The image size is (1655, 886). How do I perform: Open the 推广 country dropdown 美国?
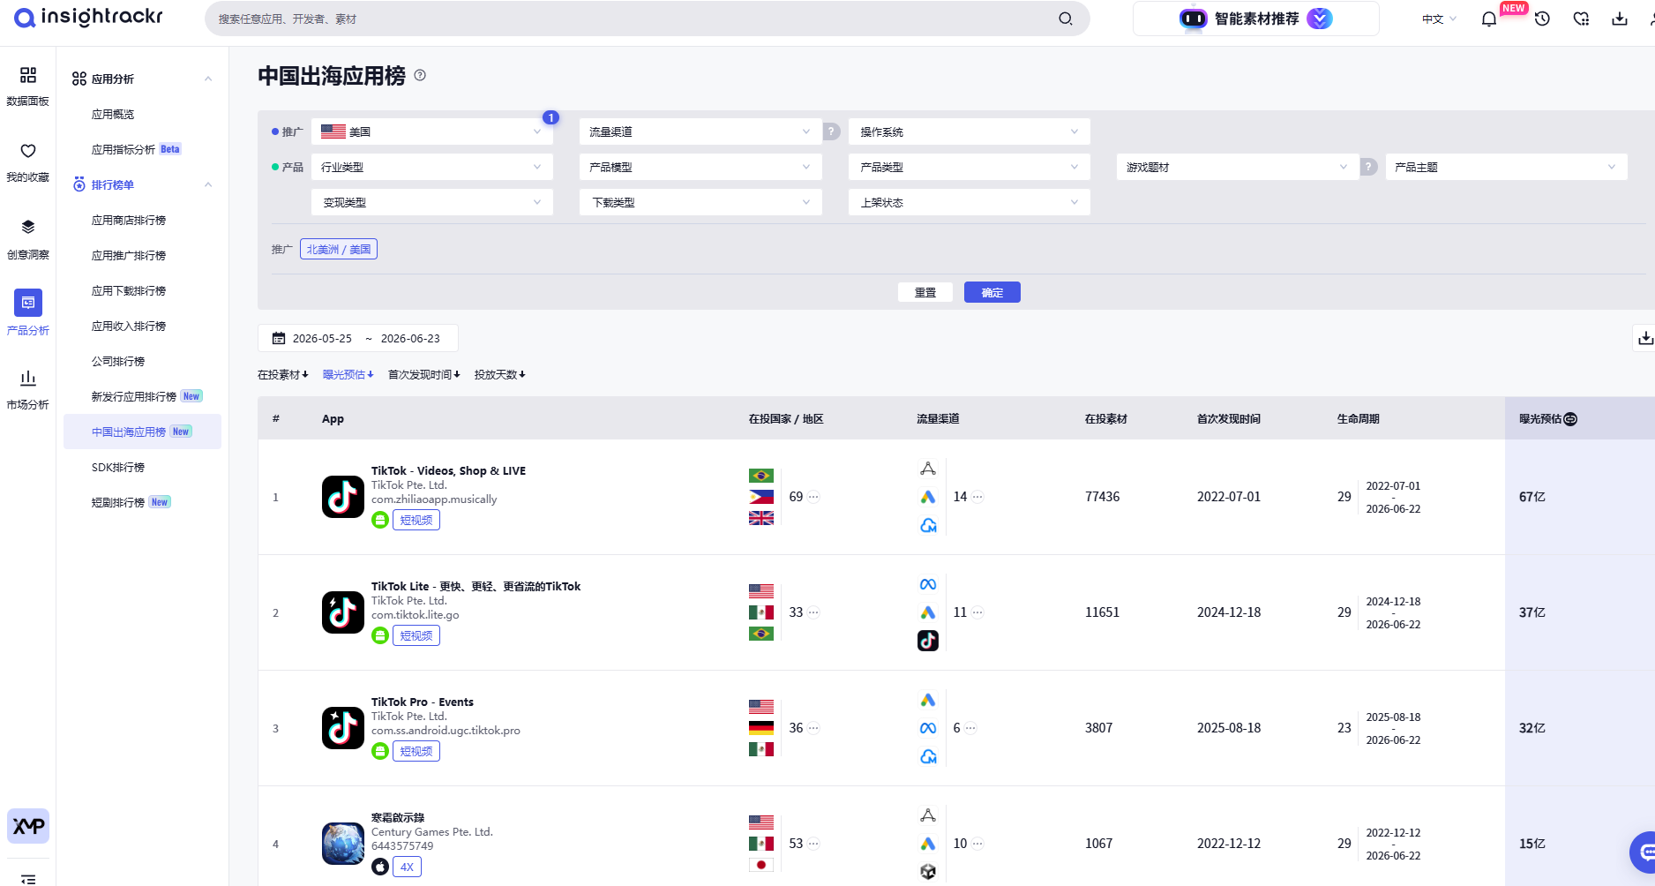tap(432, 131)
